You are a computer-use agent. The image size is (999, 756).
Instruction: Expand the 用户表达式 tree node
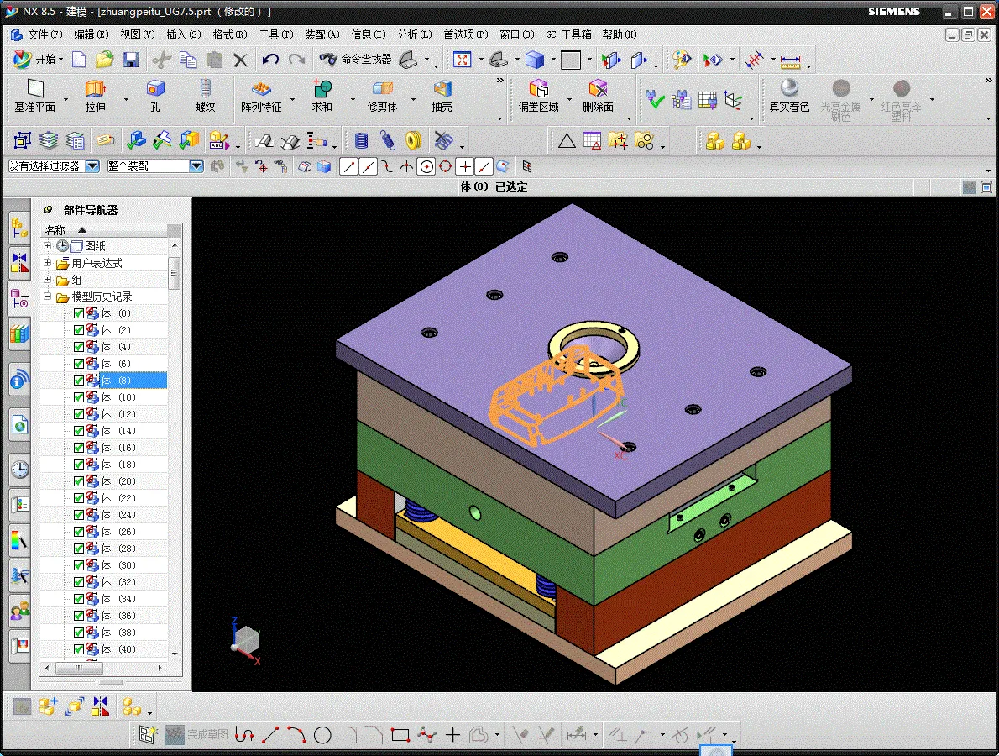[47, 263]
